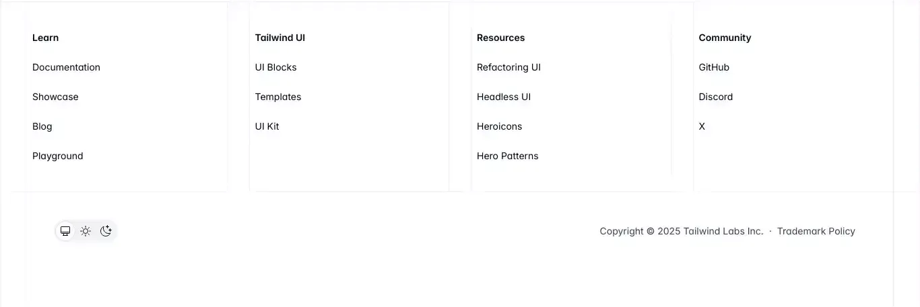Open the Showcase link

pos(55,97)
